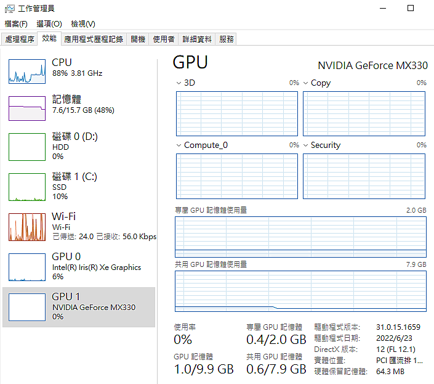Click the CPU heading in the sidebar
Image resolution: width=434 pixels, height=384 pixels.
tap(62, 63)
